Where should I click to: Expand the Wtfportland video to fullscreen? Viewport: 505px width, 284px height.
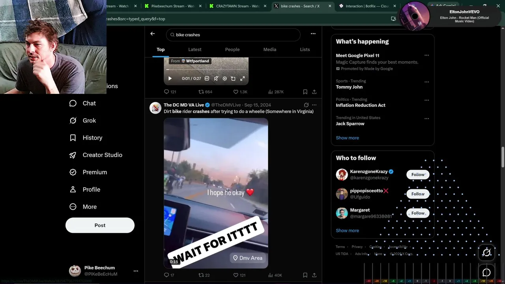tap(242, 78)
